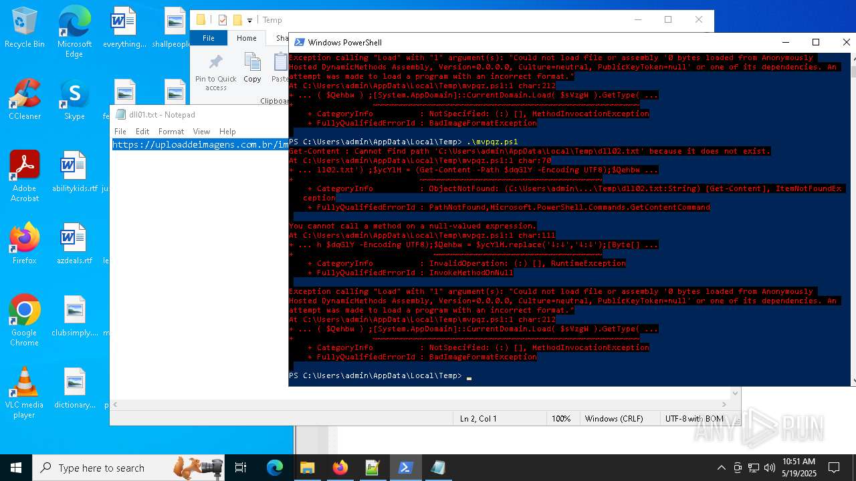Open the Notepad View menu
The image size is (856, 481).
[201, 132]
